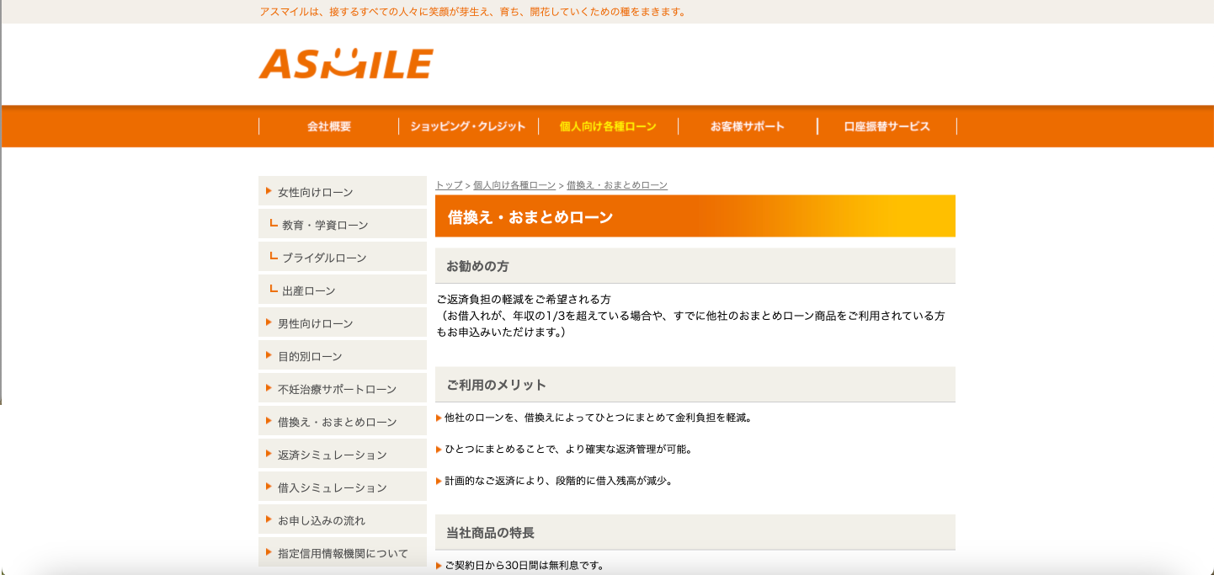Image resolution: width=1214 pixels, height=575 pixels.
Task: Open 指定信用情報機関について in the sidebar
Action: tap(341, 551)
